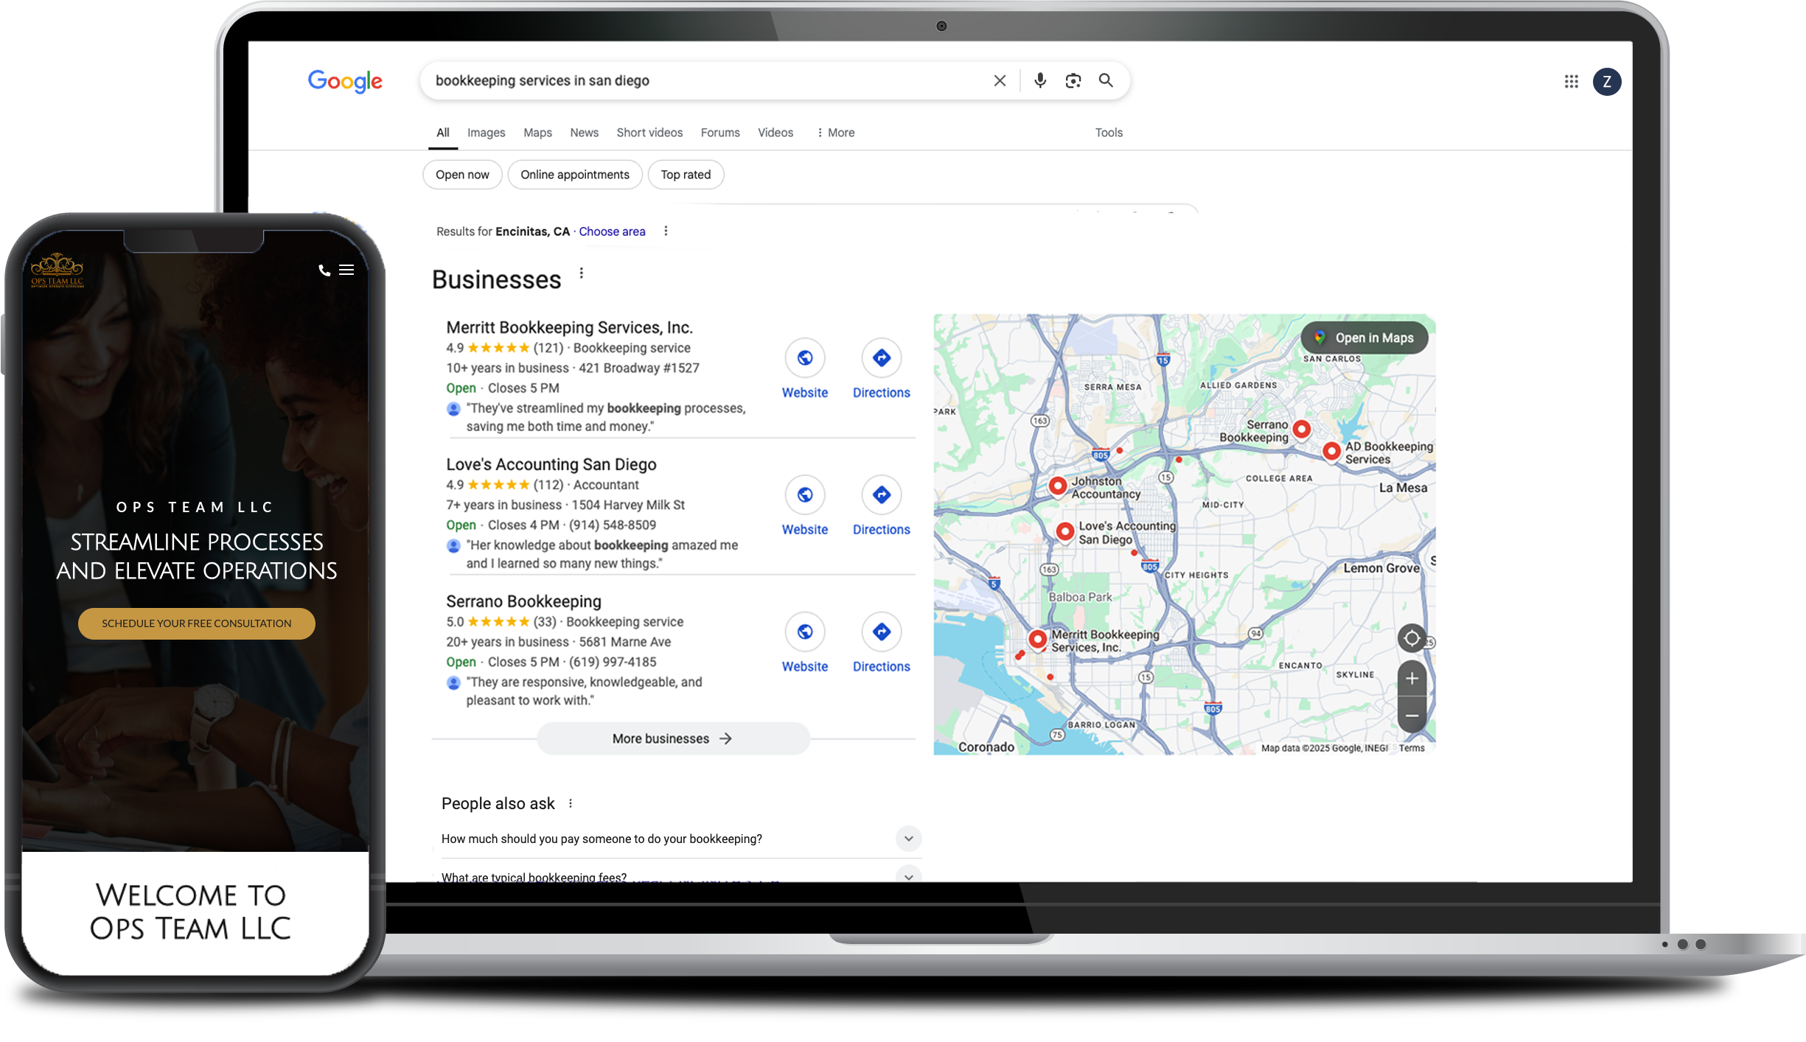Switch to the Maps tab

537,133
